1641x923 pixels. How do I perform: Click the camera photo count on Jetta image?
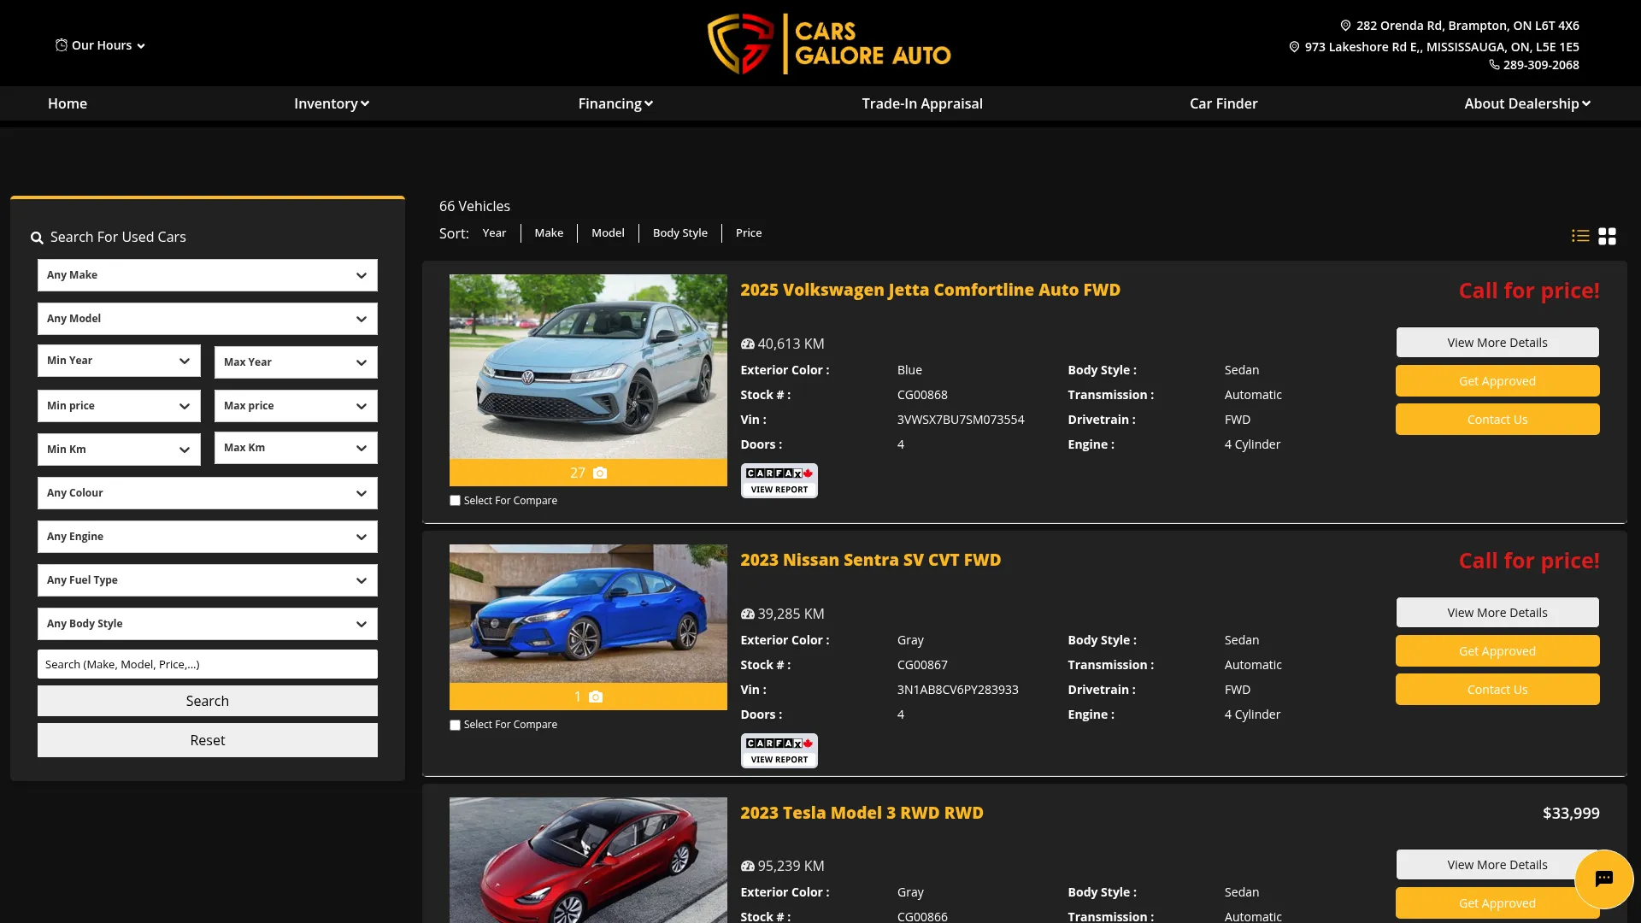588,473
